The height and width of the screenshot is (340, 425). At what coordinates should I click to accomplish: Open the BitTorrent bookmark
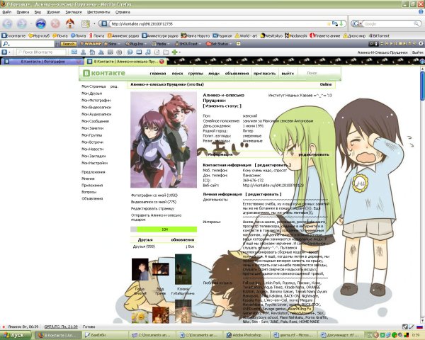click(379, 36)
